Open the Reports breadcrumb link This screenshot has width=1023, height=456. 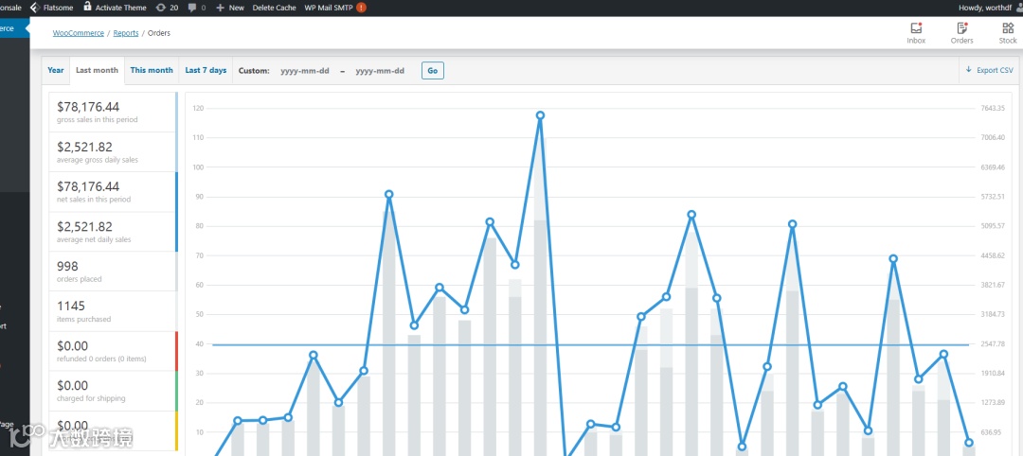coord(126,32)
